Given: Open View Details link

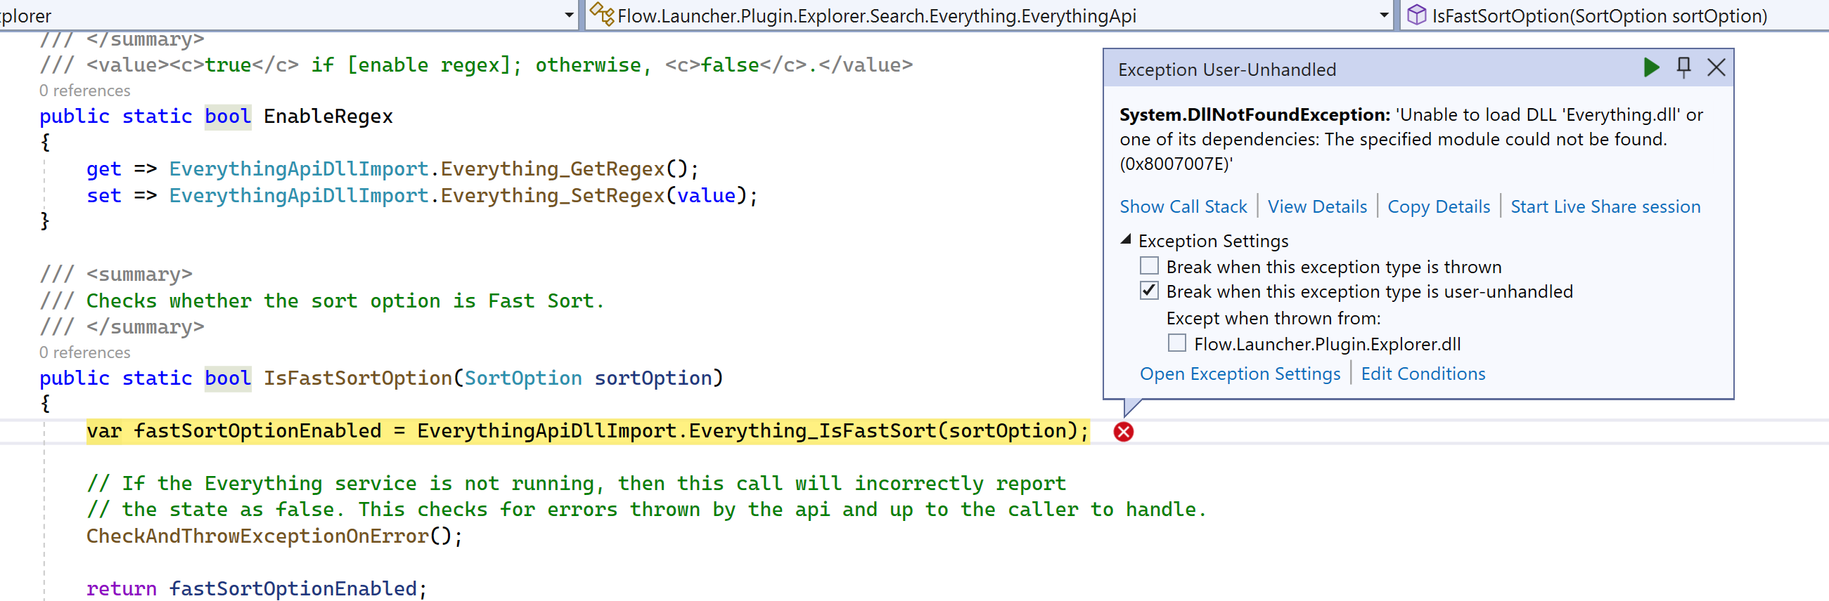Looking at the screenshot, I should click(1317, 207).
